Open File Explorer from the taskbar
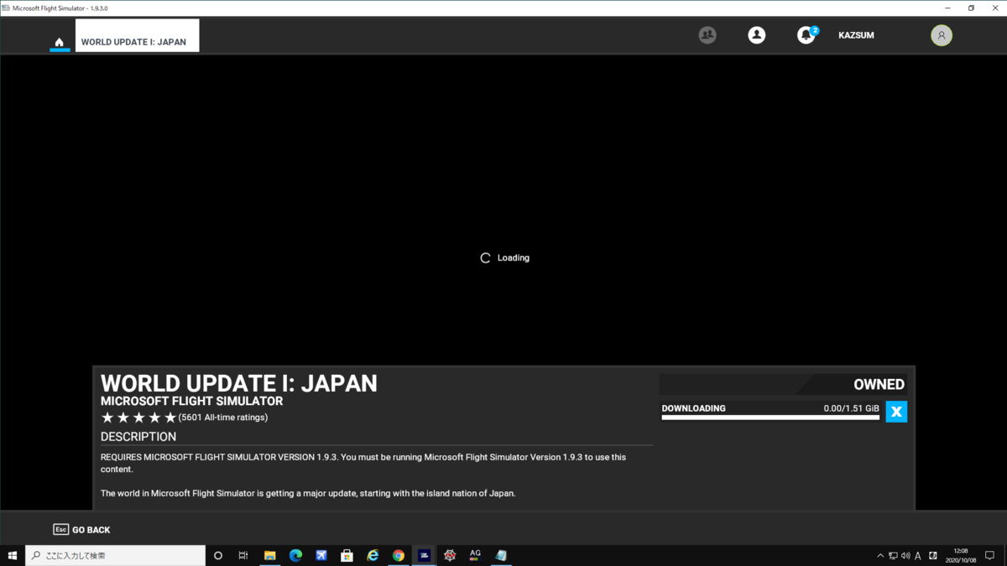Screen dimensions: 1007x566 [x=270, y=555]
